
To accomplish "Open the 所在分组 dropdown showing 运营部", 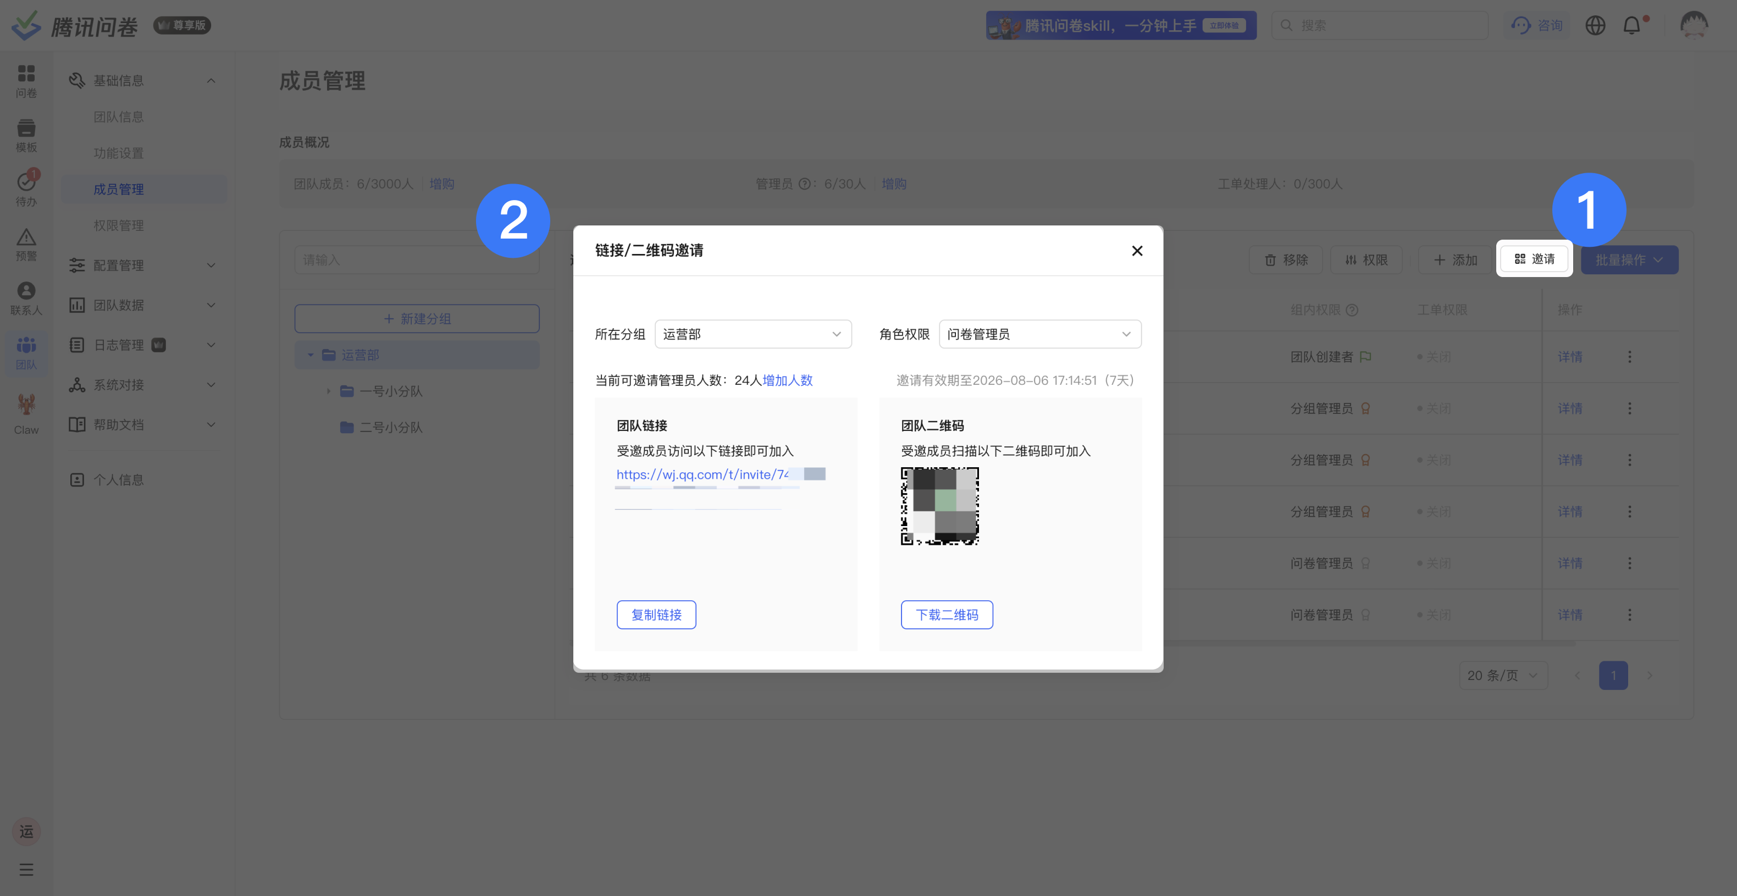I will pyautogui.click(x=753, y=334).
